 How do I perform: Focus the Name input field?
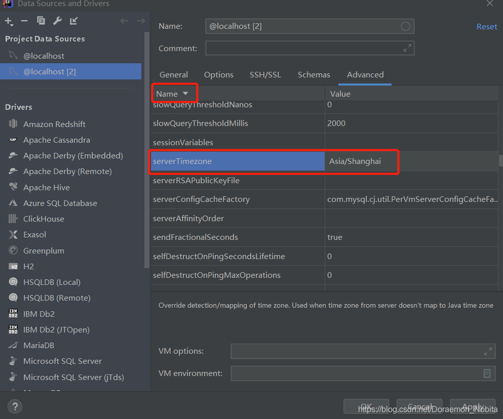point(309,26)
